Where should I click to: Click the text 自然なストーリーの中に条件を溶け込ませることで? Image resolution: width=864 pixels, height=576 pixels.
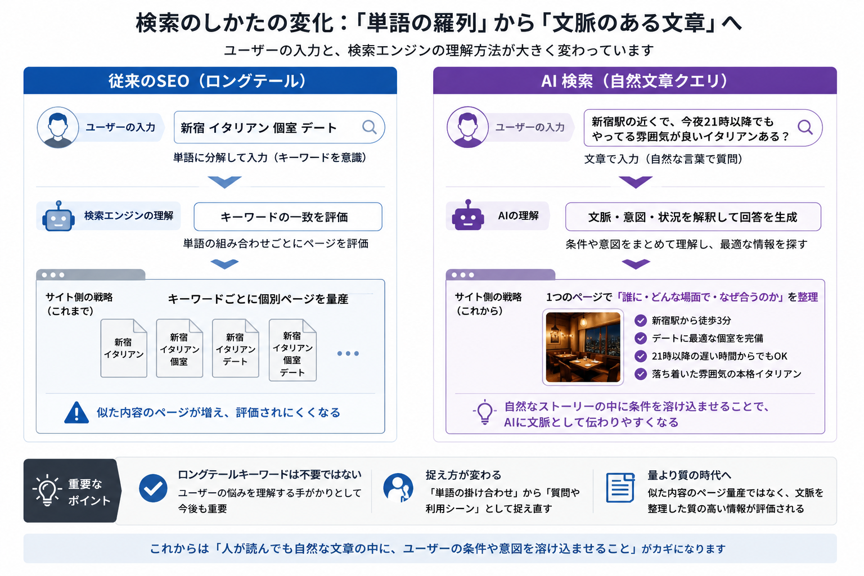636,406
